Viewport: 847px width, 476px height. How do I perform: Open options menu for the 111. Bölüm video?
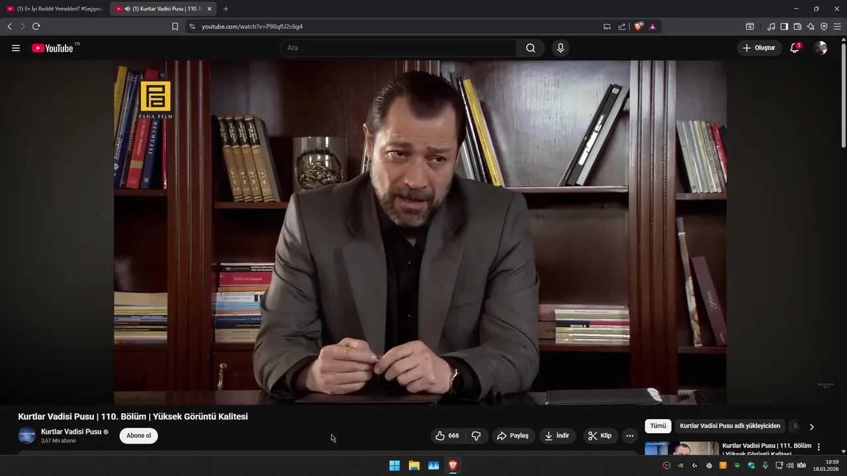tap(819, 447)
